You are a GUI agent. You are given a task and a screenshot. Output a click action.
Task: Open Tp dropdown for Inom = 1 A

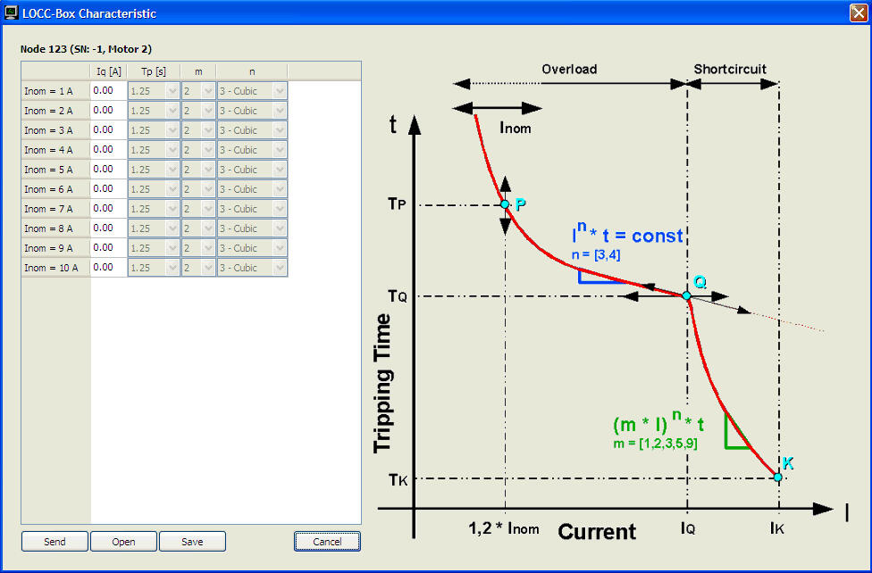tap(172, 91)
